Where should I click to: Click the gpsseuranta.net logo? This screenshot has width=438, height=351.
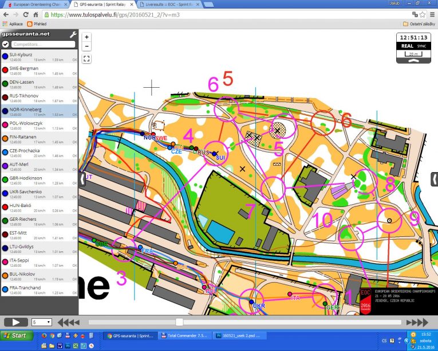pyautogui.click(x=26, y=34)
